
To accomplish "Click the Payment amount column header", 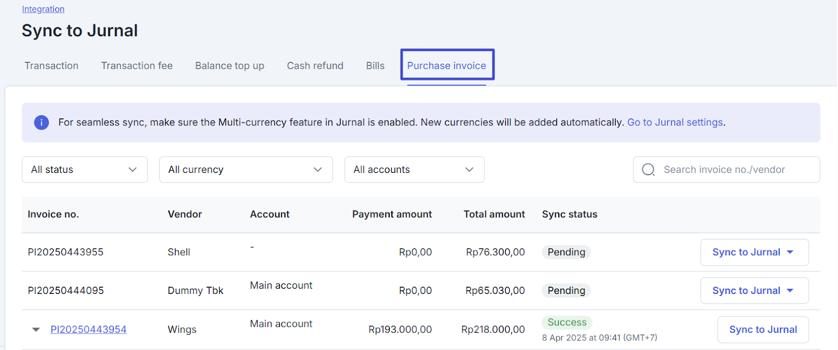I will click(392, 214).
